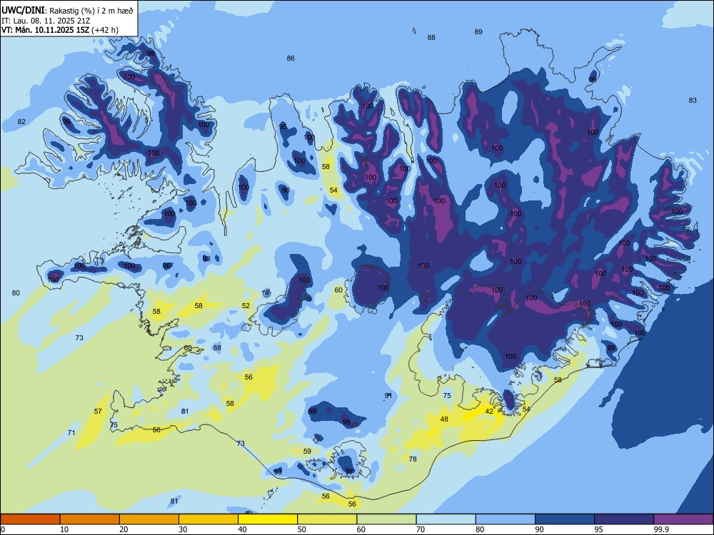This screenshot has height=535, width=714.
Task: Click the light blue 80–90 legend swatch
Action: [x=506, y=519]
